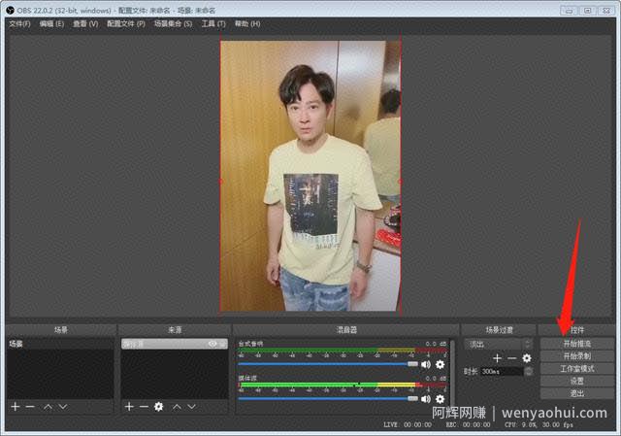Open the 台式音响 audio settings gear
Screen dimensions: 621x436
coord(440,364)
